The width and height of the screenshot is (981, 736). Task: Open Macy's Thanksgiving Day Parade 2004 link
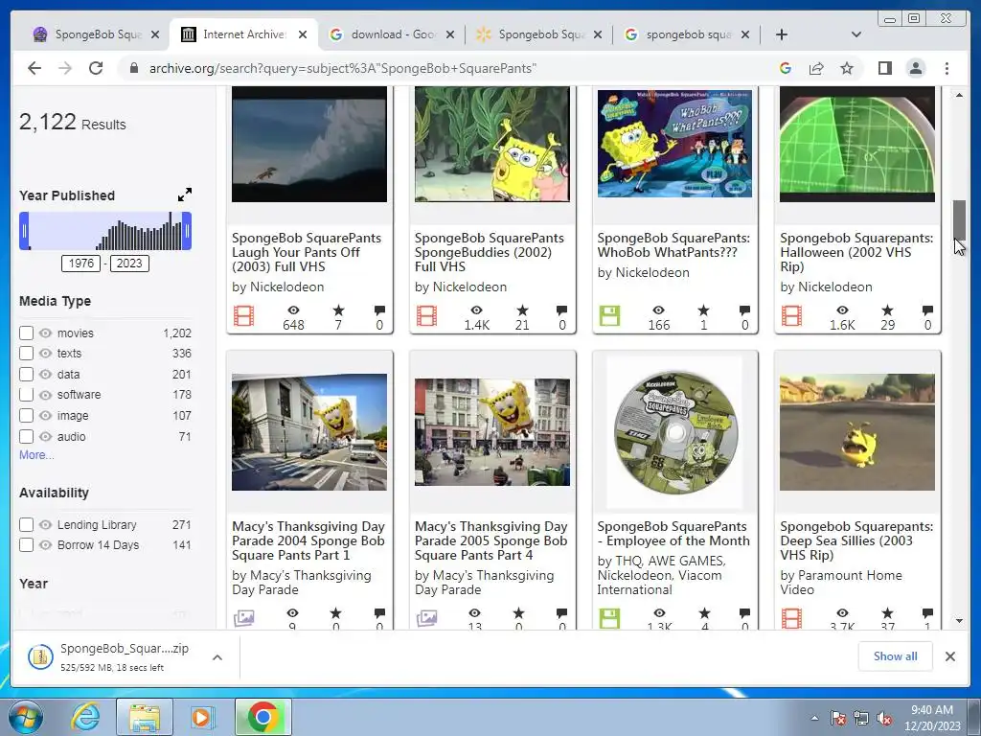308,540
